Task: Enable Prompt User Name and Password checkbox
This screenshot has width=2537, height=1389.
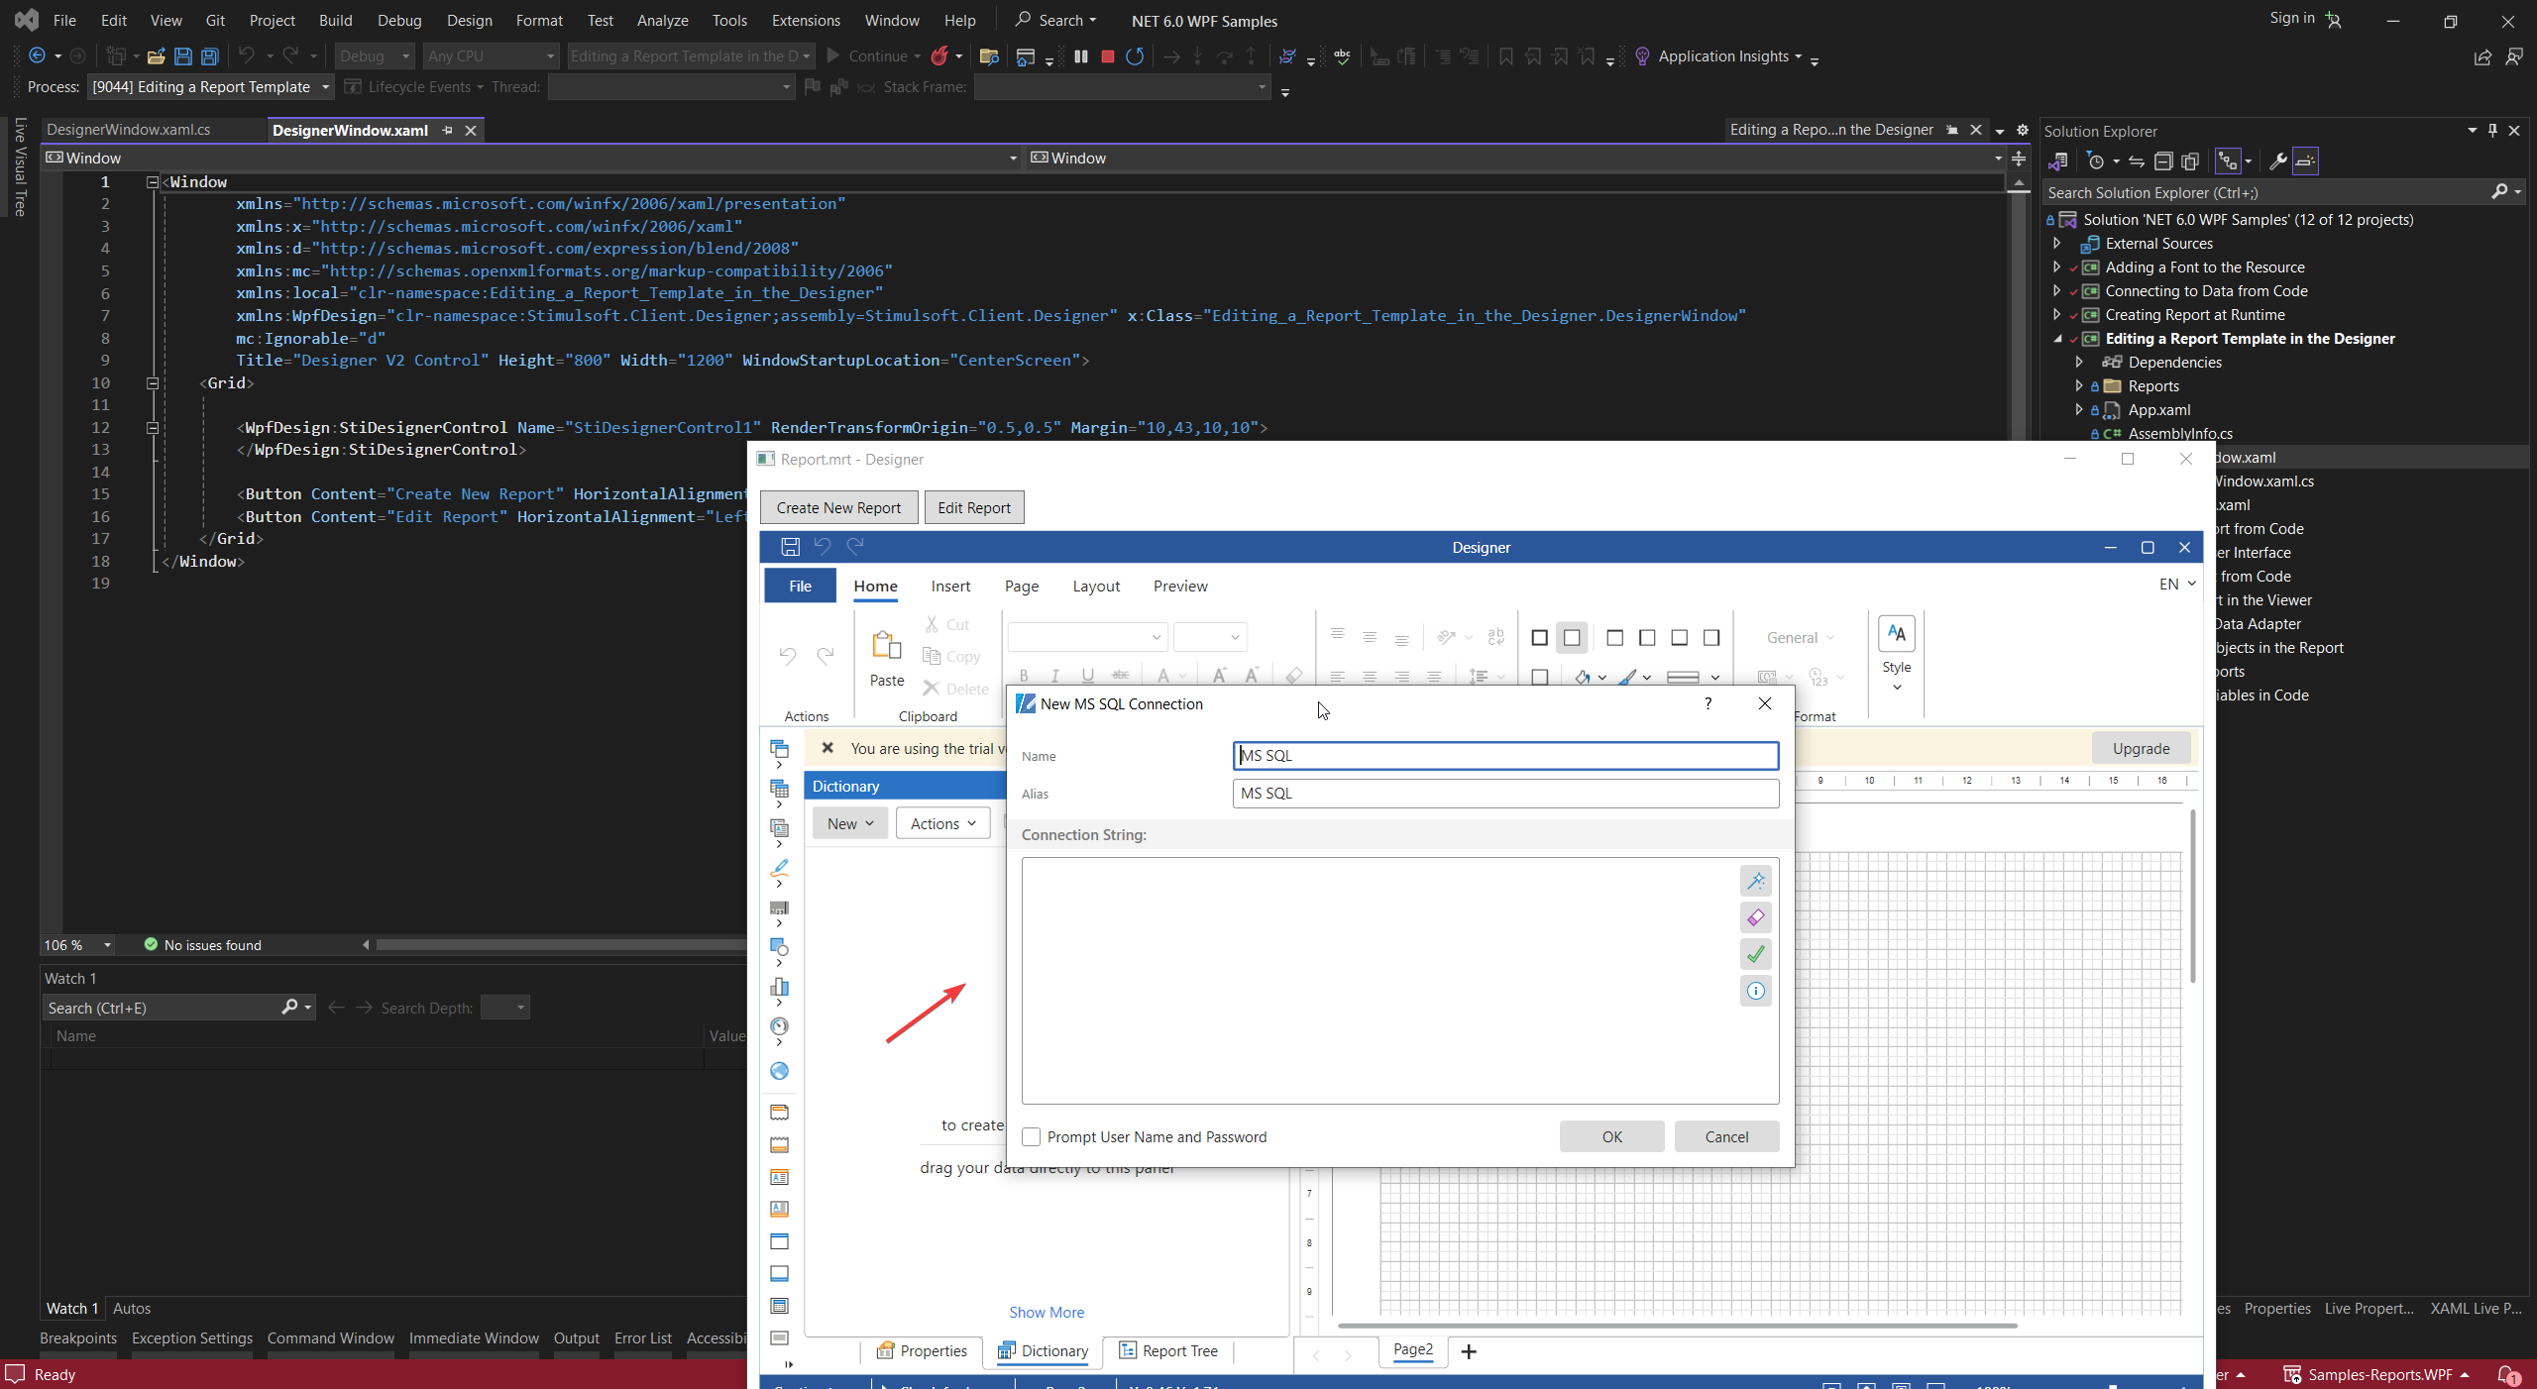Action: [x=1032, y=1137]
